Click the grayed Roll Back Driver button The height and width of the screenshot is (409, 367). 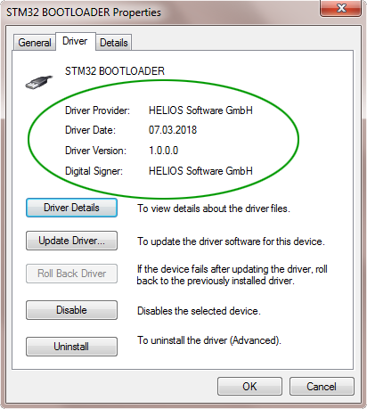[x=71, y=274]
